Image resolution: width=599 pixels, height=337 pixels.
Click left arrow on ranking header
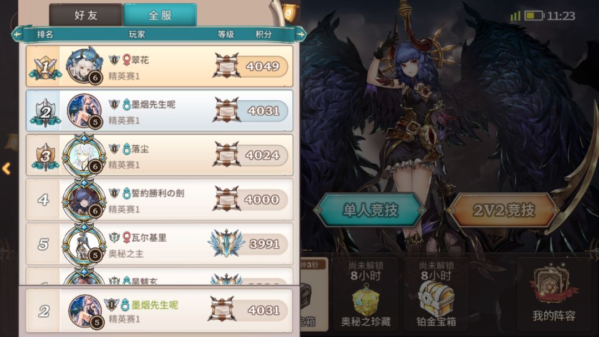click(17, 34)
